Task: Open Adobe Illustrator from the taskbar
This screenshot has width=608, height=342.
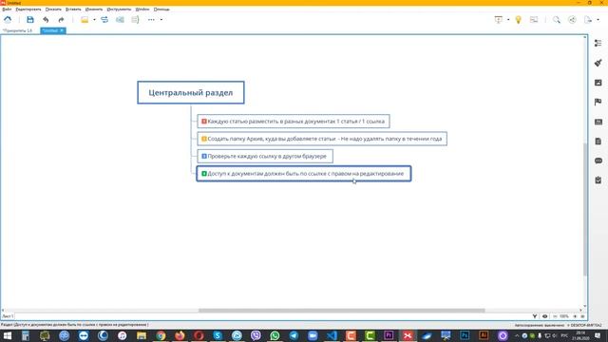Action: click(x=484, y=335)
